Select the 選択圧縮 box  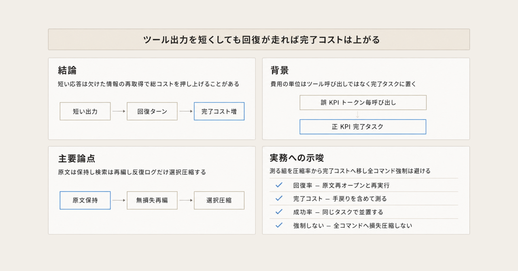point(219,200)
